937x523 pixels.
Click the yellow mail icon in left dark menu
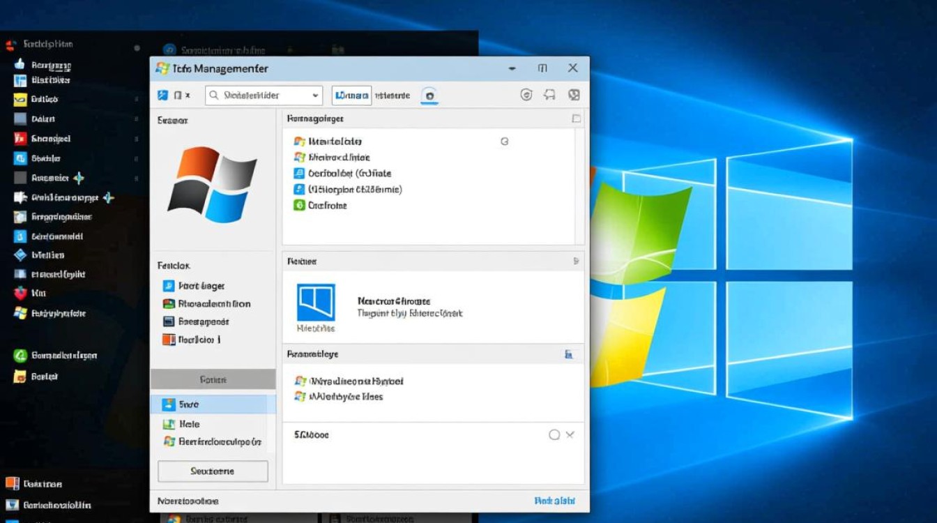tap(20, 100)
